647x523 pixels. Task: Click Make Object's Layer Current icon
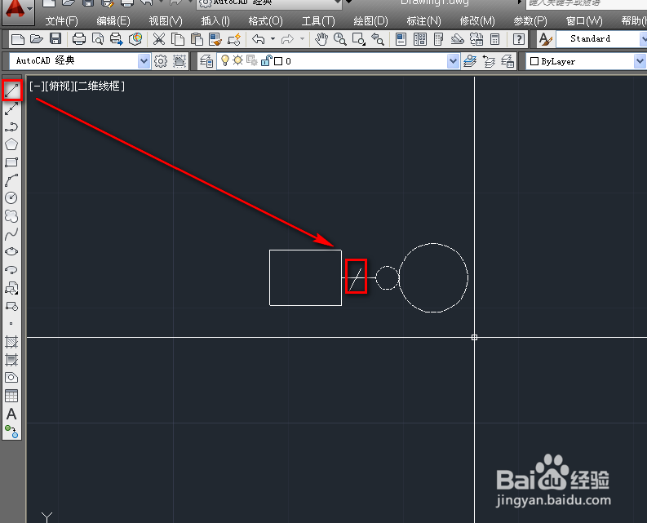[x=470, y=61]
